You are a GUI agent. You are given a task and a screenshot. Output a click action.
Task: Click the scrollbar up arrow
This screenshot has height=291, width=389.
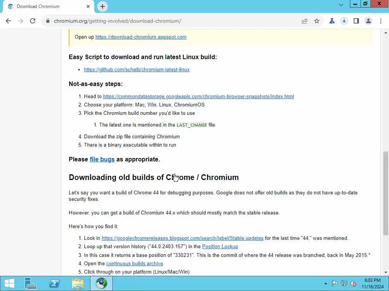[386, 33]
